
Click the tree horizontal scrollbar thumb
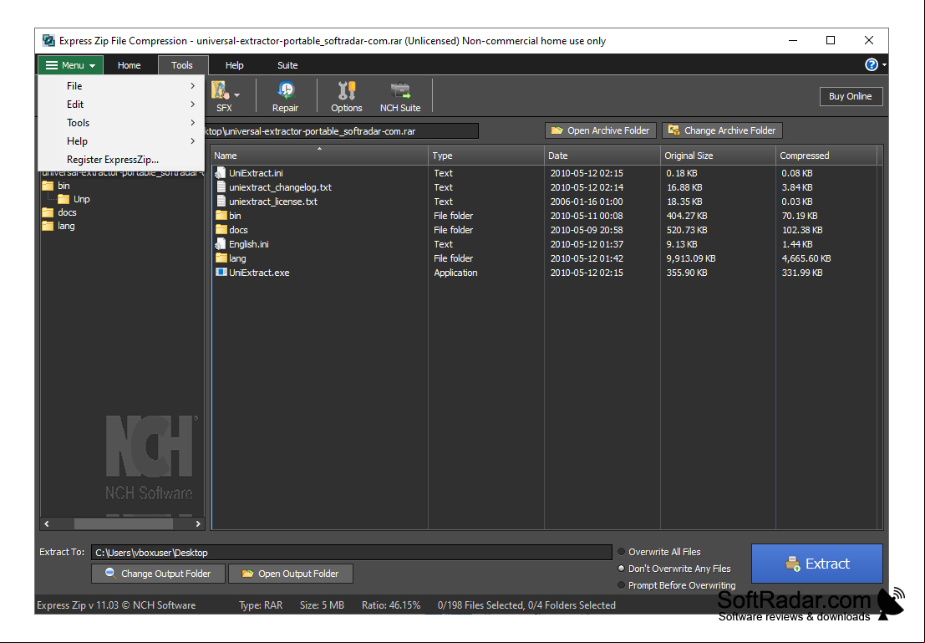coord(124,523)
